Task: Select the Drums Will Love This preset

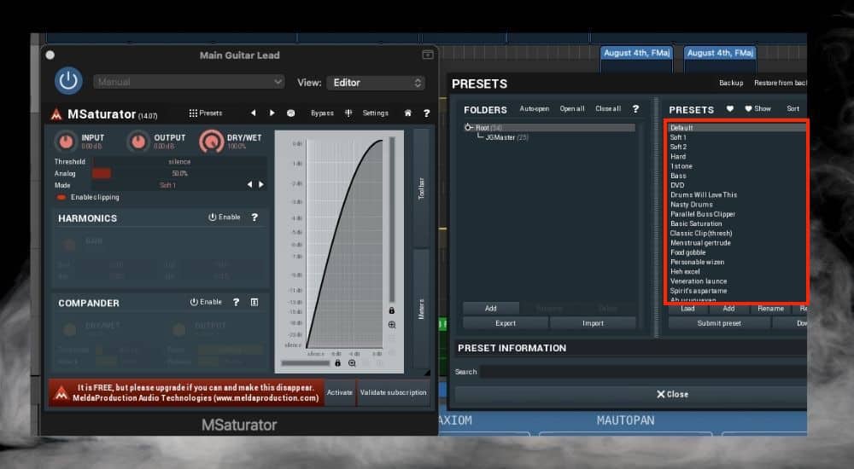Action: tap(704, 194)
